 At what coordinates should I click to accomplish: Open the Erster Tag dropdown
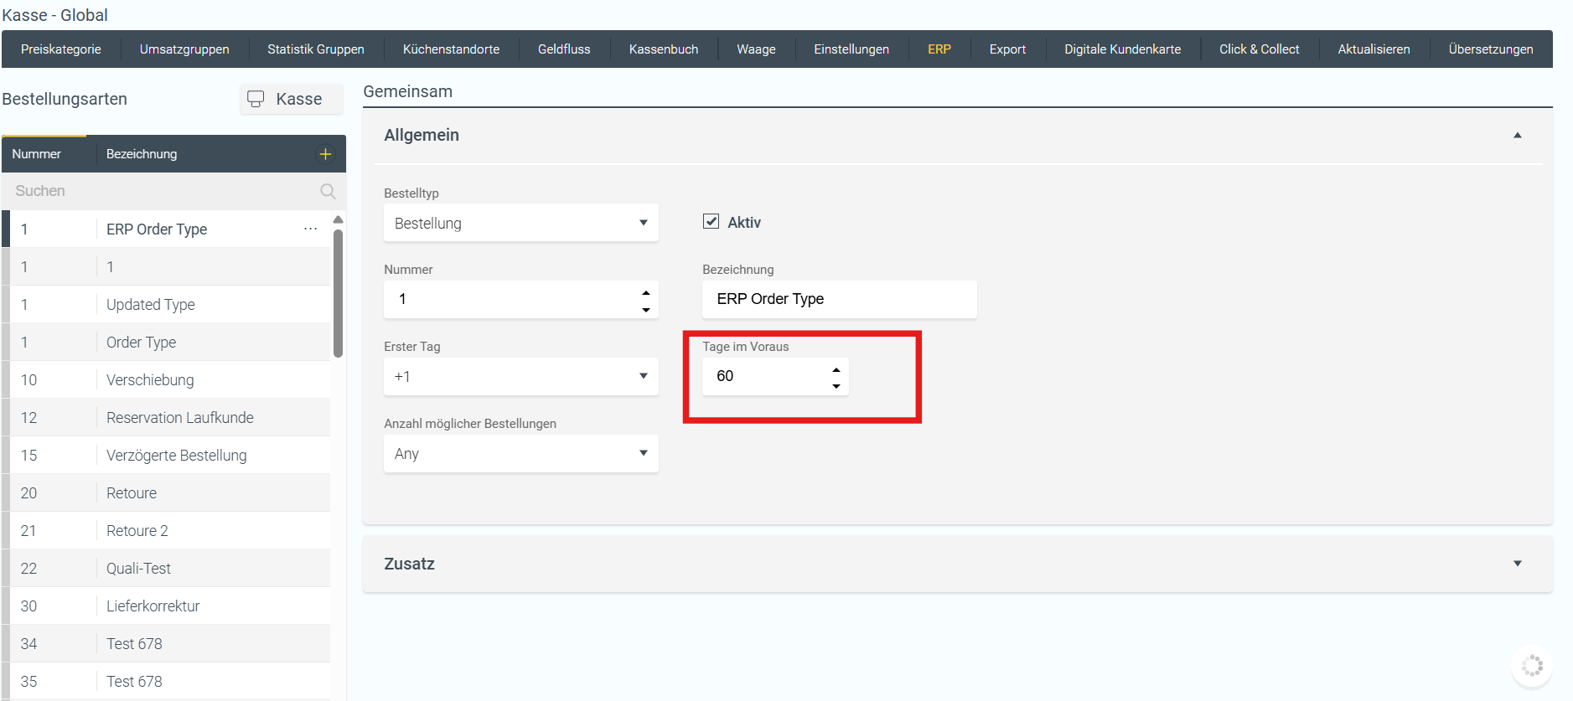click(521, 376)
